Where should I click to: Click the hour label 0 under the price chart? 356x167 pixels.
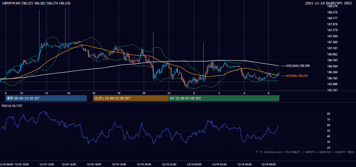[x=194, y=93]
